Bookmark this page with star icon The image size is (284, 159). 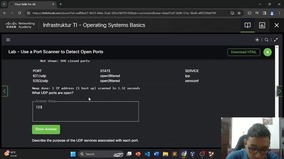tap(239, 13)
